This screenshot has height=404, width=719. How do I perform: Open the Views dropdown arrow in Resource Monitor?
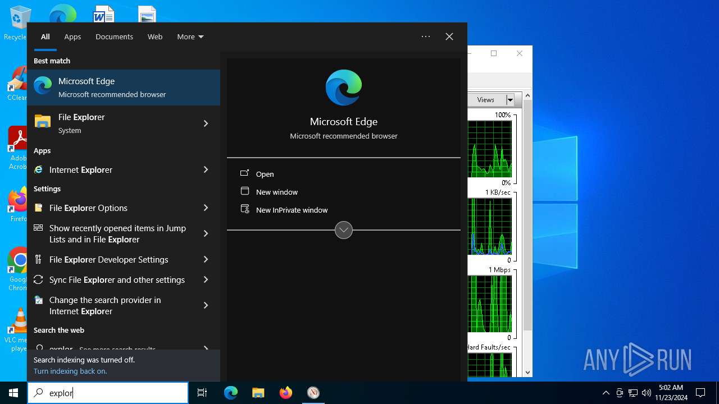tap(510, 100)
